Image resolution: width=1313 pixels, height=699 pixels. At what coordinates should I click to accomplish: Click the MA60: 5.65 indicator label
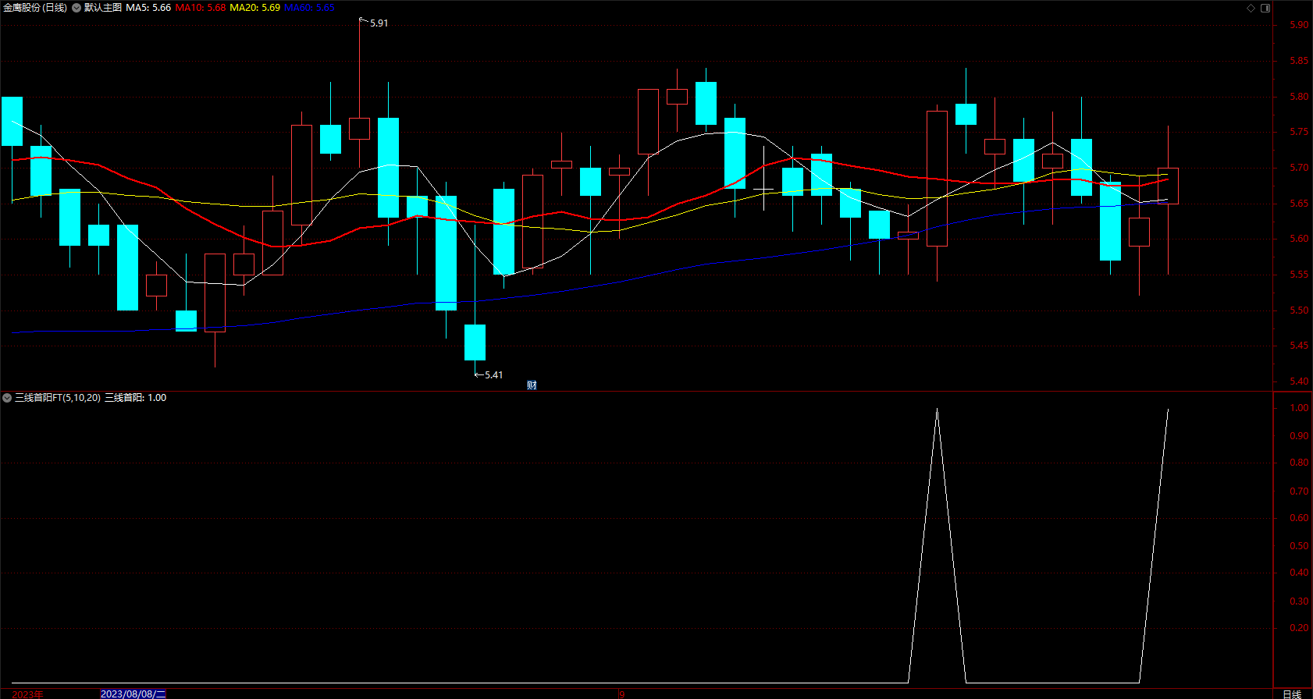[x=309, y=8]
